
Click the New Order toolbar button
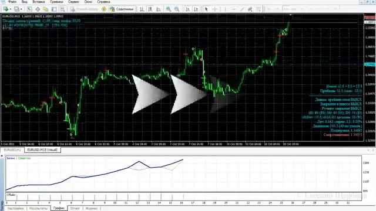tap(84, 9)
